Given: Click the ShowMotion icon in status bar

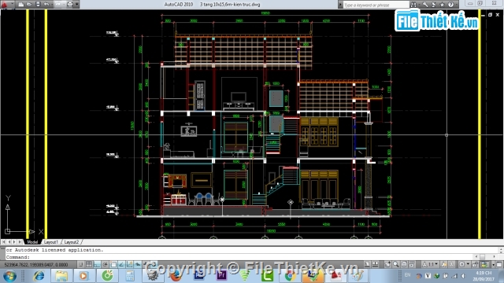Looking at the screenshot, I should [x=412, y=264].
